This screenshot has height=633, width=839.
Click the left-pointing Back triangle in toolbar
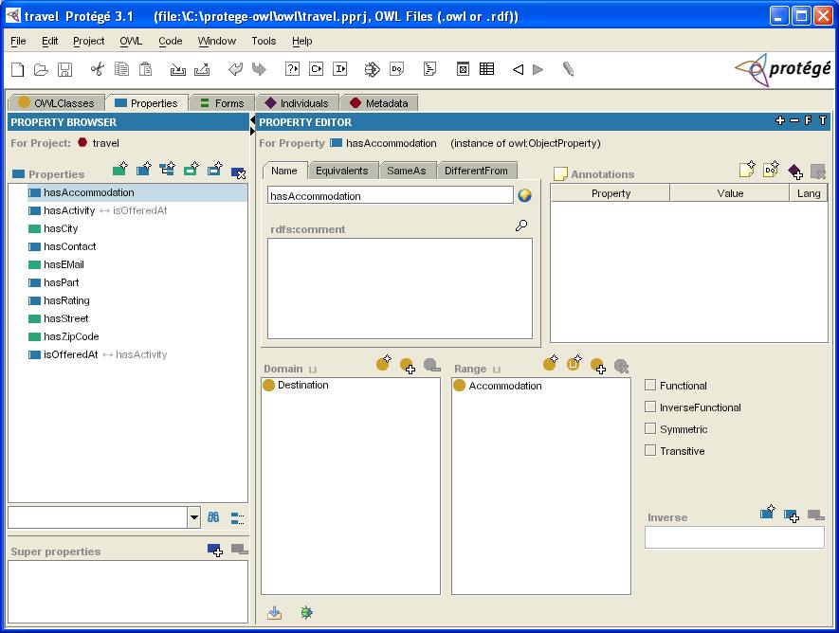coord(518,69)
